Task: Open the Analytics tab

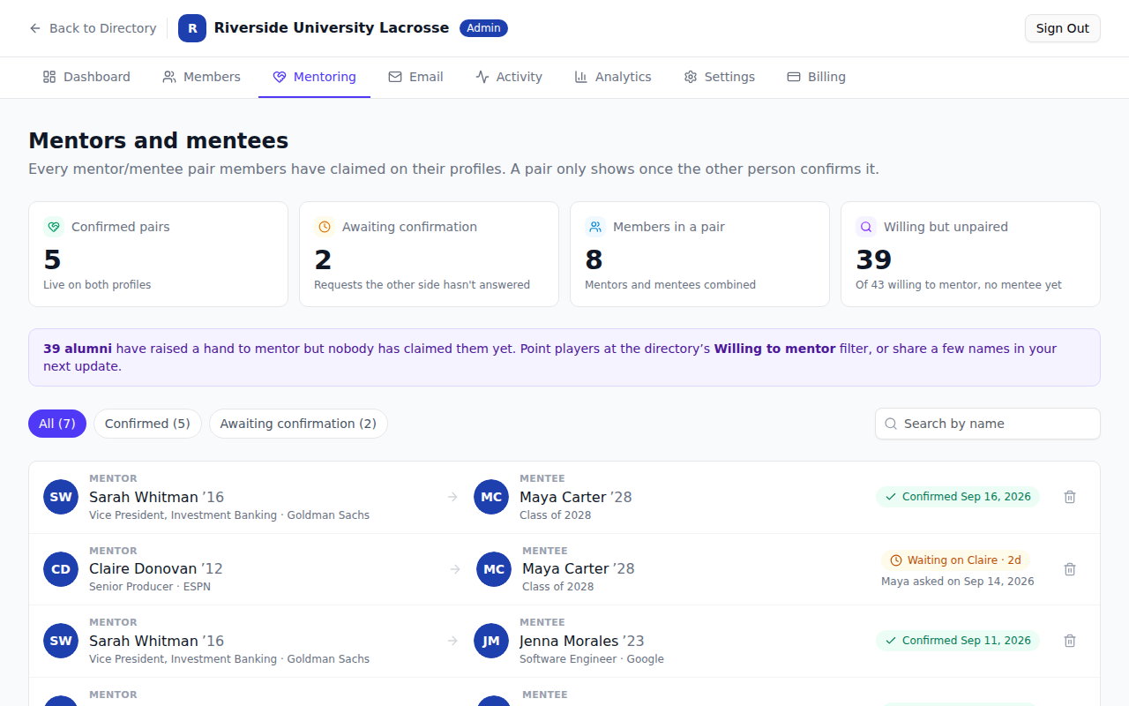Action: [x=613, y=77]
